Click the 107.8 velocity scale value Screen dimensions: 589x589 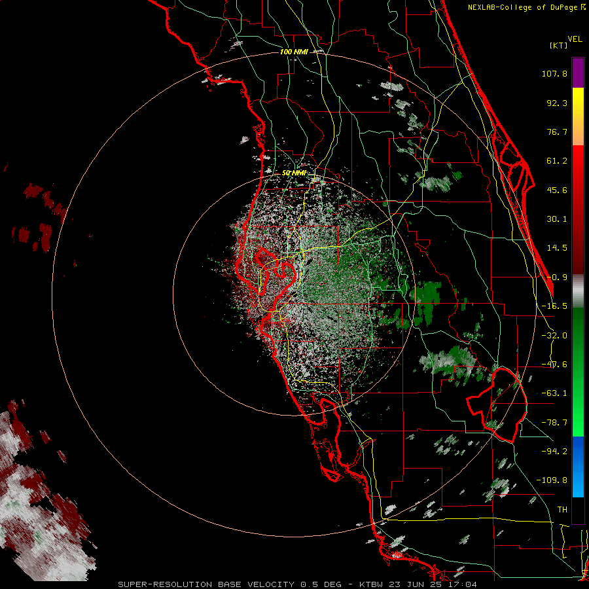coord(554,73)
